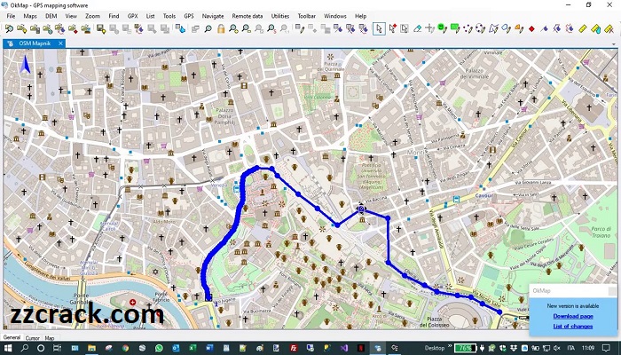Click the green smiley waypoint tool
The height and width of the screenshot is (355, 621).
point(442,28)
